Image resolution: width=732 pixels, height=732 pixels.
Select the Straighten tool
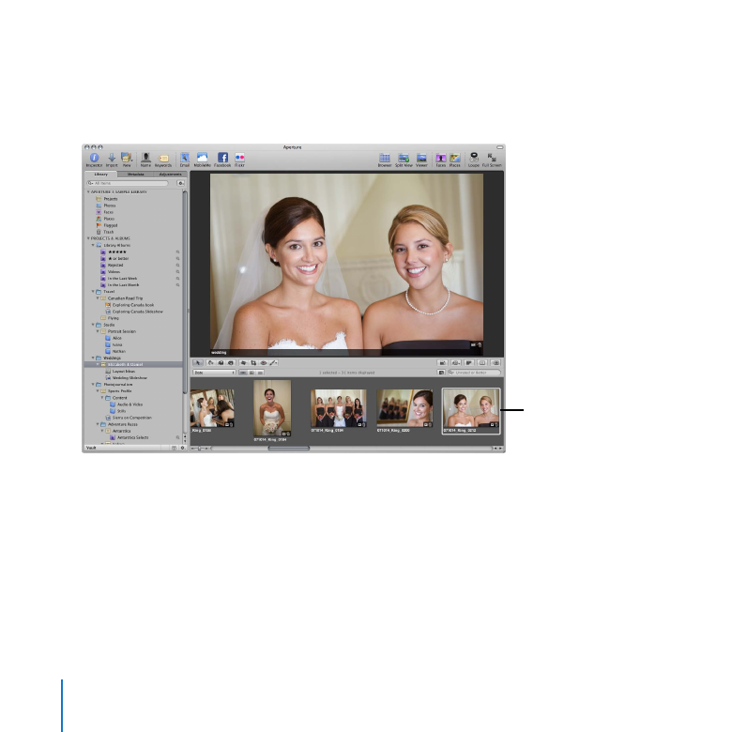(x=243, y=363)
